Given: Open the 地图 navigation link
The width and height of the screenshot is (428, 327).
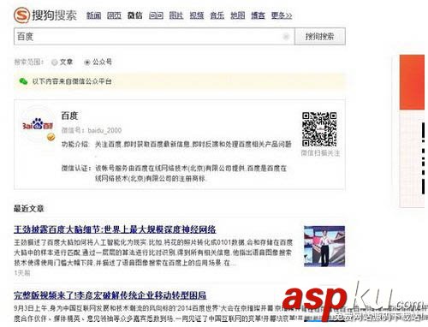Looking at the screenshot, I should (x=237, y=15).
